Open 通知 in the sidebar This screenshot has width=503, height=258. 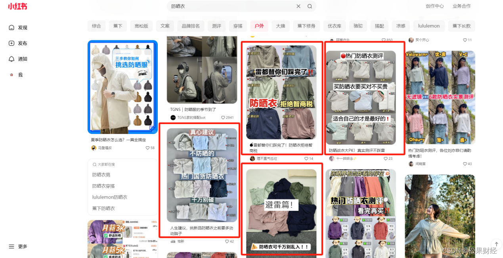click(x=18, y=59)
